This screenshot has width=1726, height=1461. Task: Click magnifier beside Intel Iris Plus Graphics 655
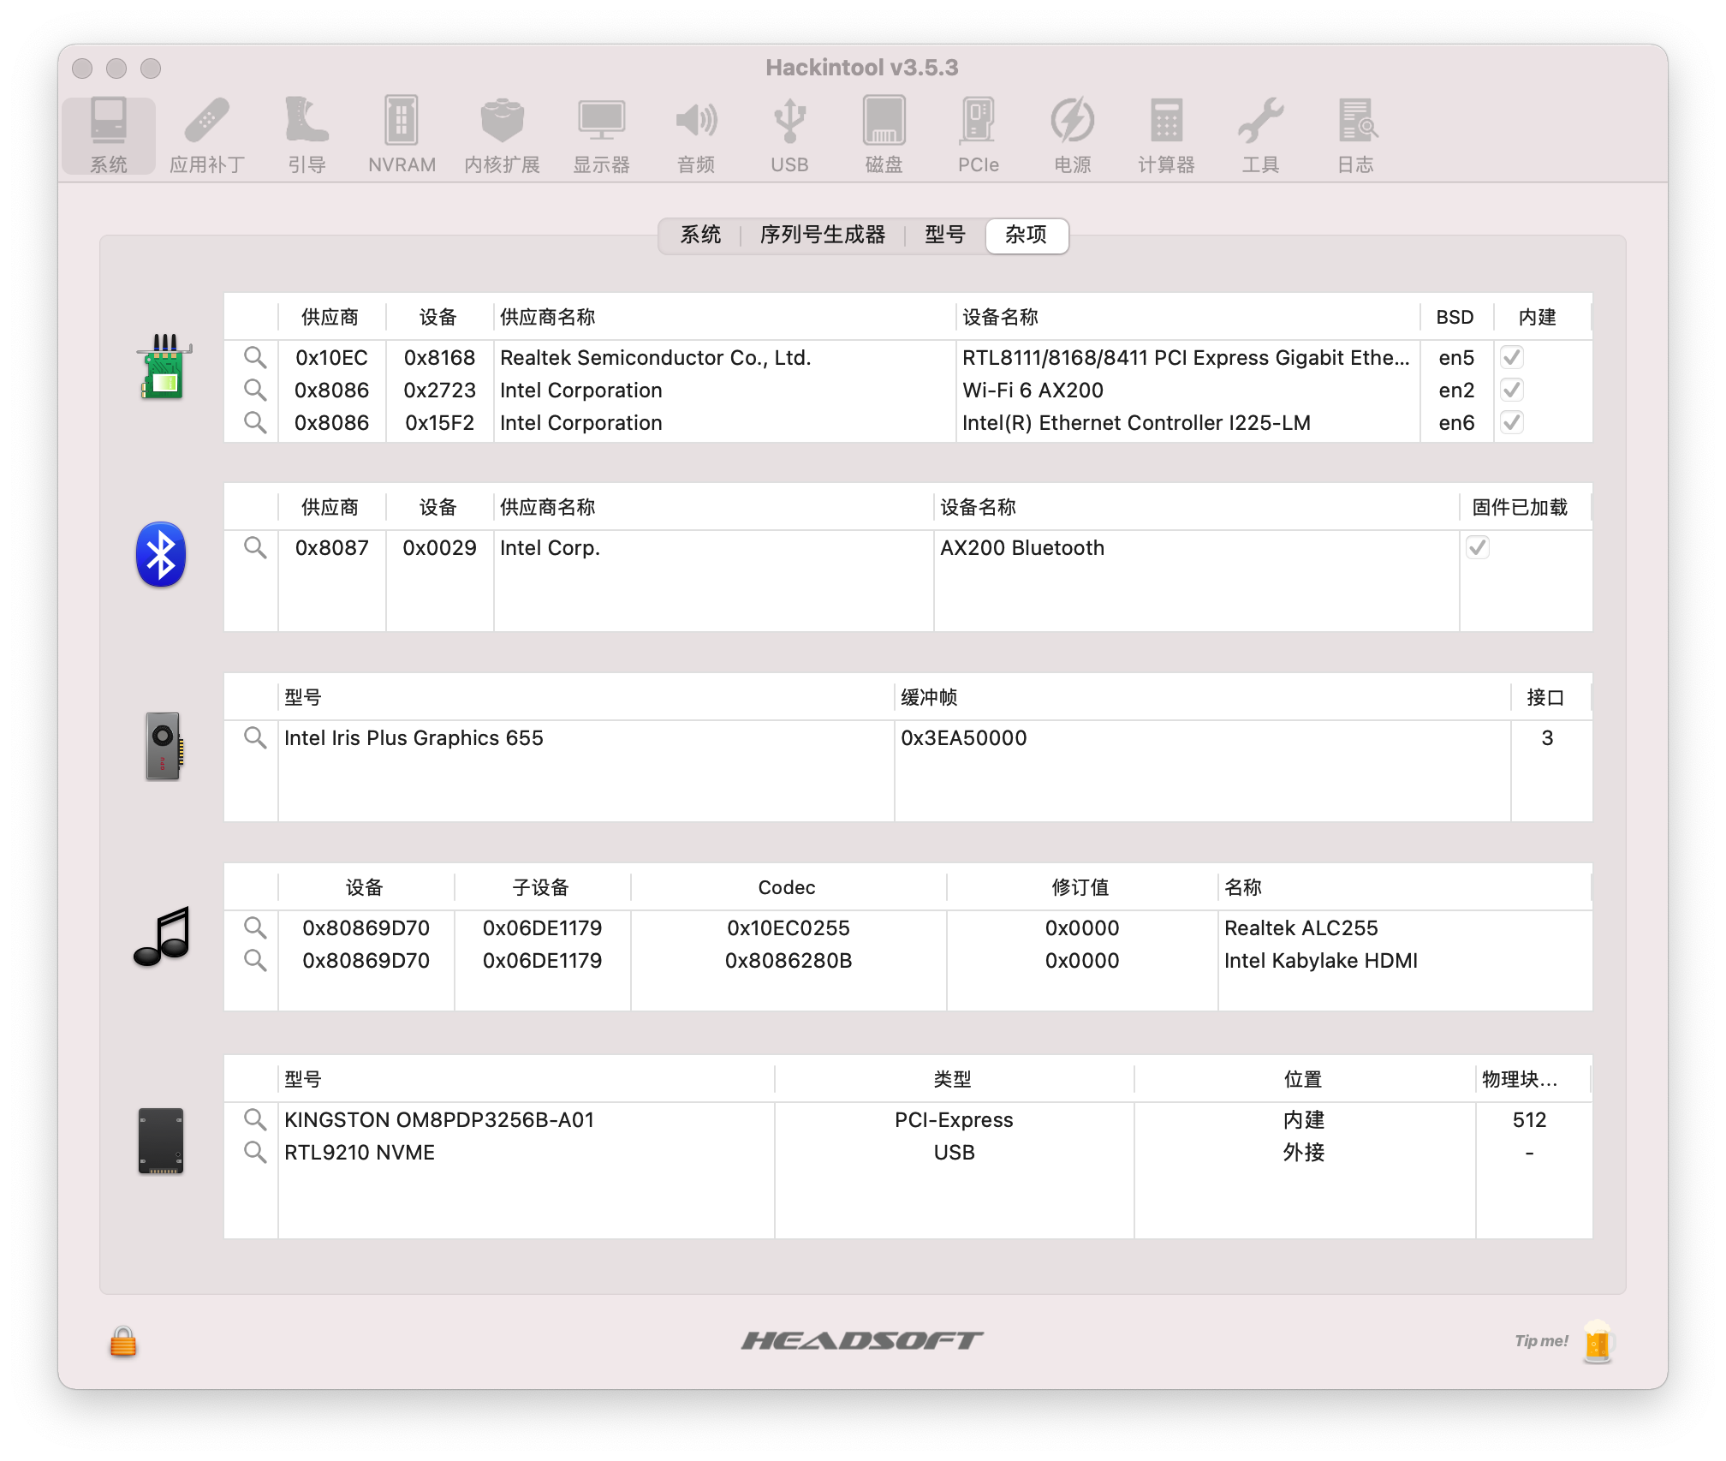pos(254,738)
